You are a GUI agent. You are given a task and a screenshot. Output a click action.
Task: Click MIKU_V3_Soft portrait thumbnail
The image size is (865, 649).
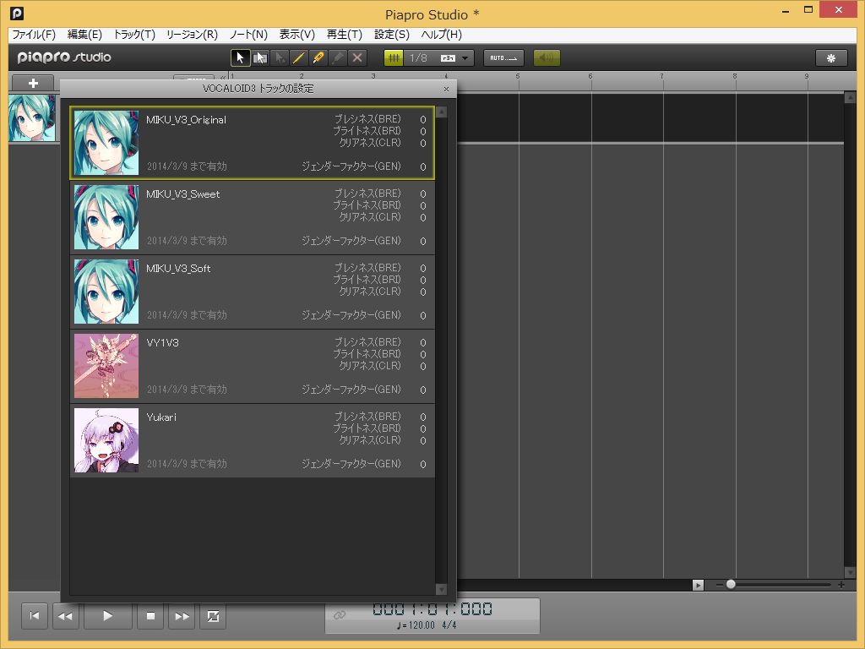point(106,292)
